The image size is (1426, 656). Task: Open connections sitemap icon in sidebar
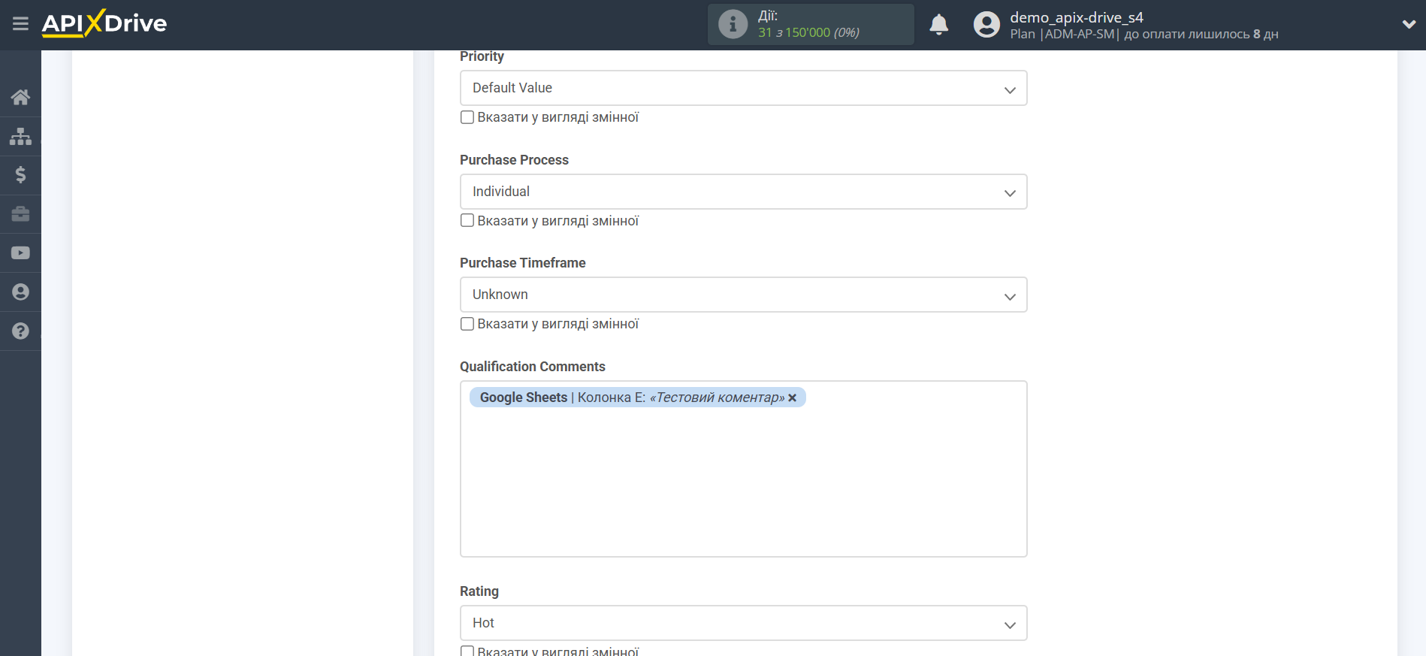(x=20, y=136)
